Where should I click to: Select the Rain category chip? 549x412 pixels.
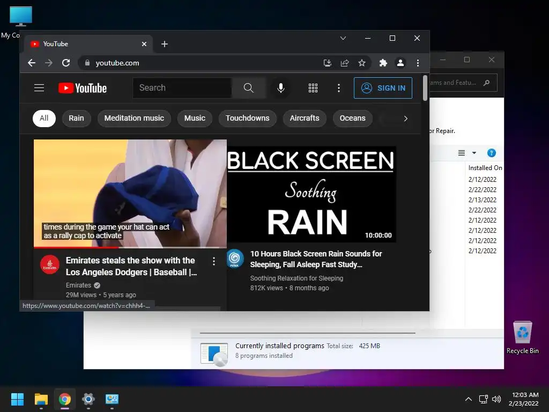click(76, 118)
